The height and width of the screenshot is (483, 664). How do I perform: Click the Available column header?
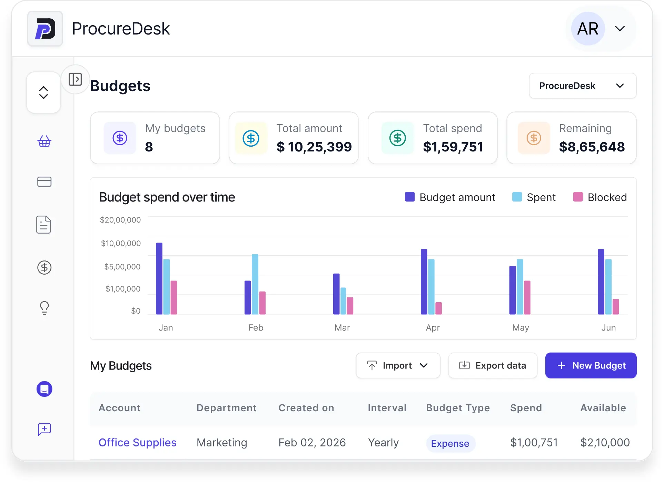pos(603,408)
